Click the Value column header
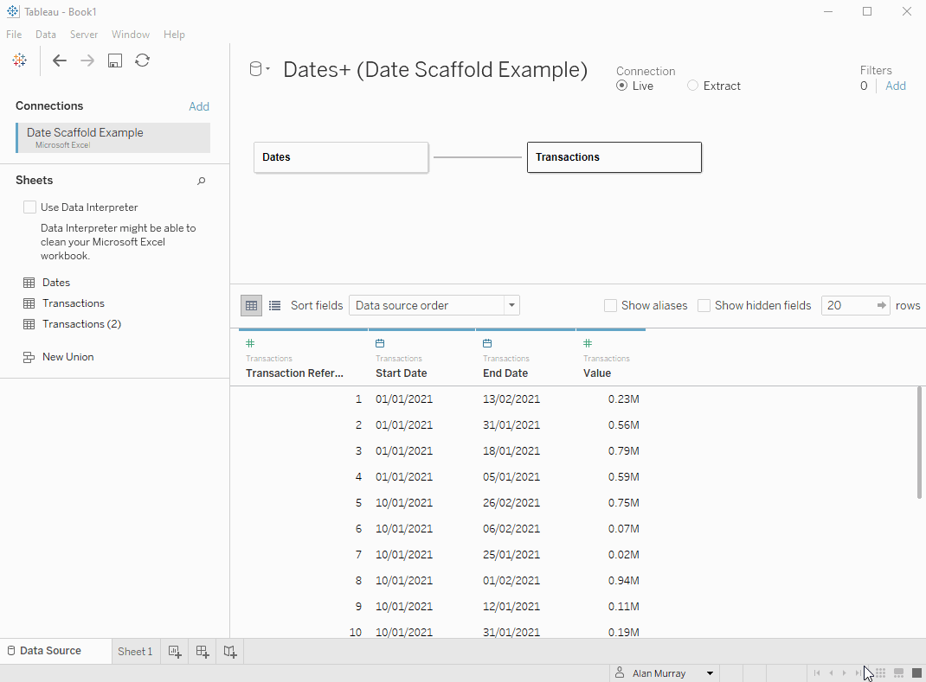This screenshot has height=682, width=926. click(597, 373)
